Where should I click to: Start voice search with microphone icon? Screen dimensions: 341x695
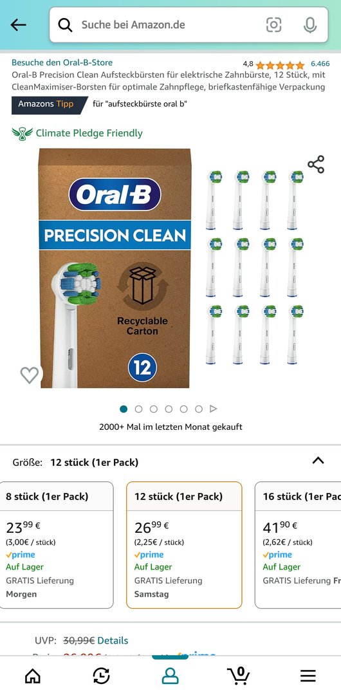pos(310,25)
